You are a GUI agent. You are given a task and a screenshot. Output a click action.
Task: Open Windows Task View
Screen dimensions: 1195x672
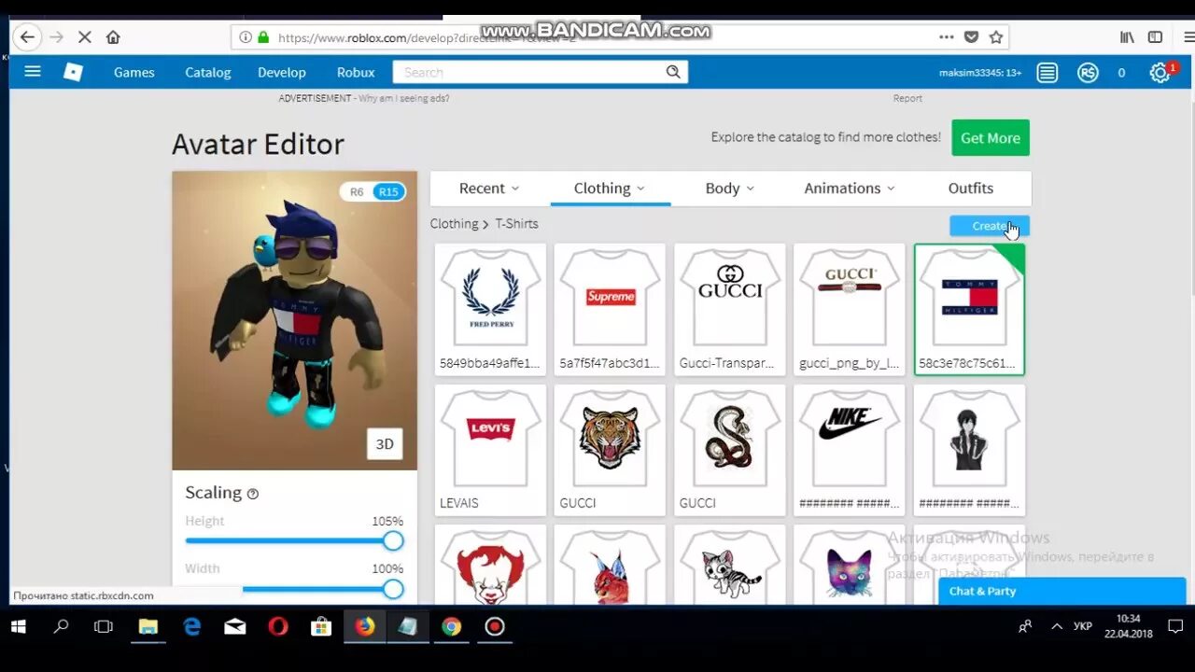104,627
